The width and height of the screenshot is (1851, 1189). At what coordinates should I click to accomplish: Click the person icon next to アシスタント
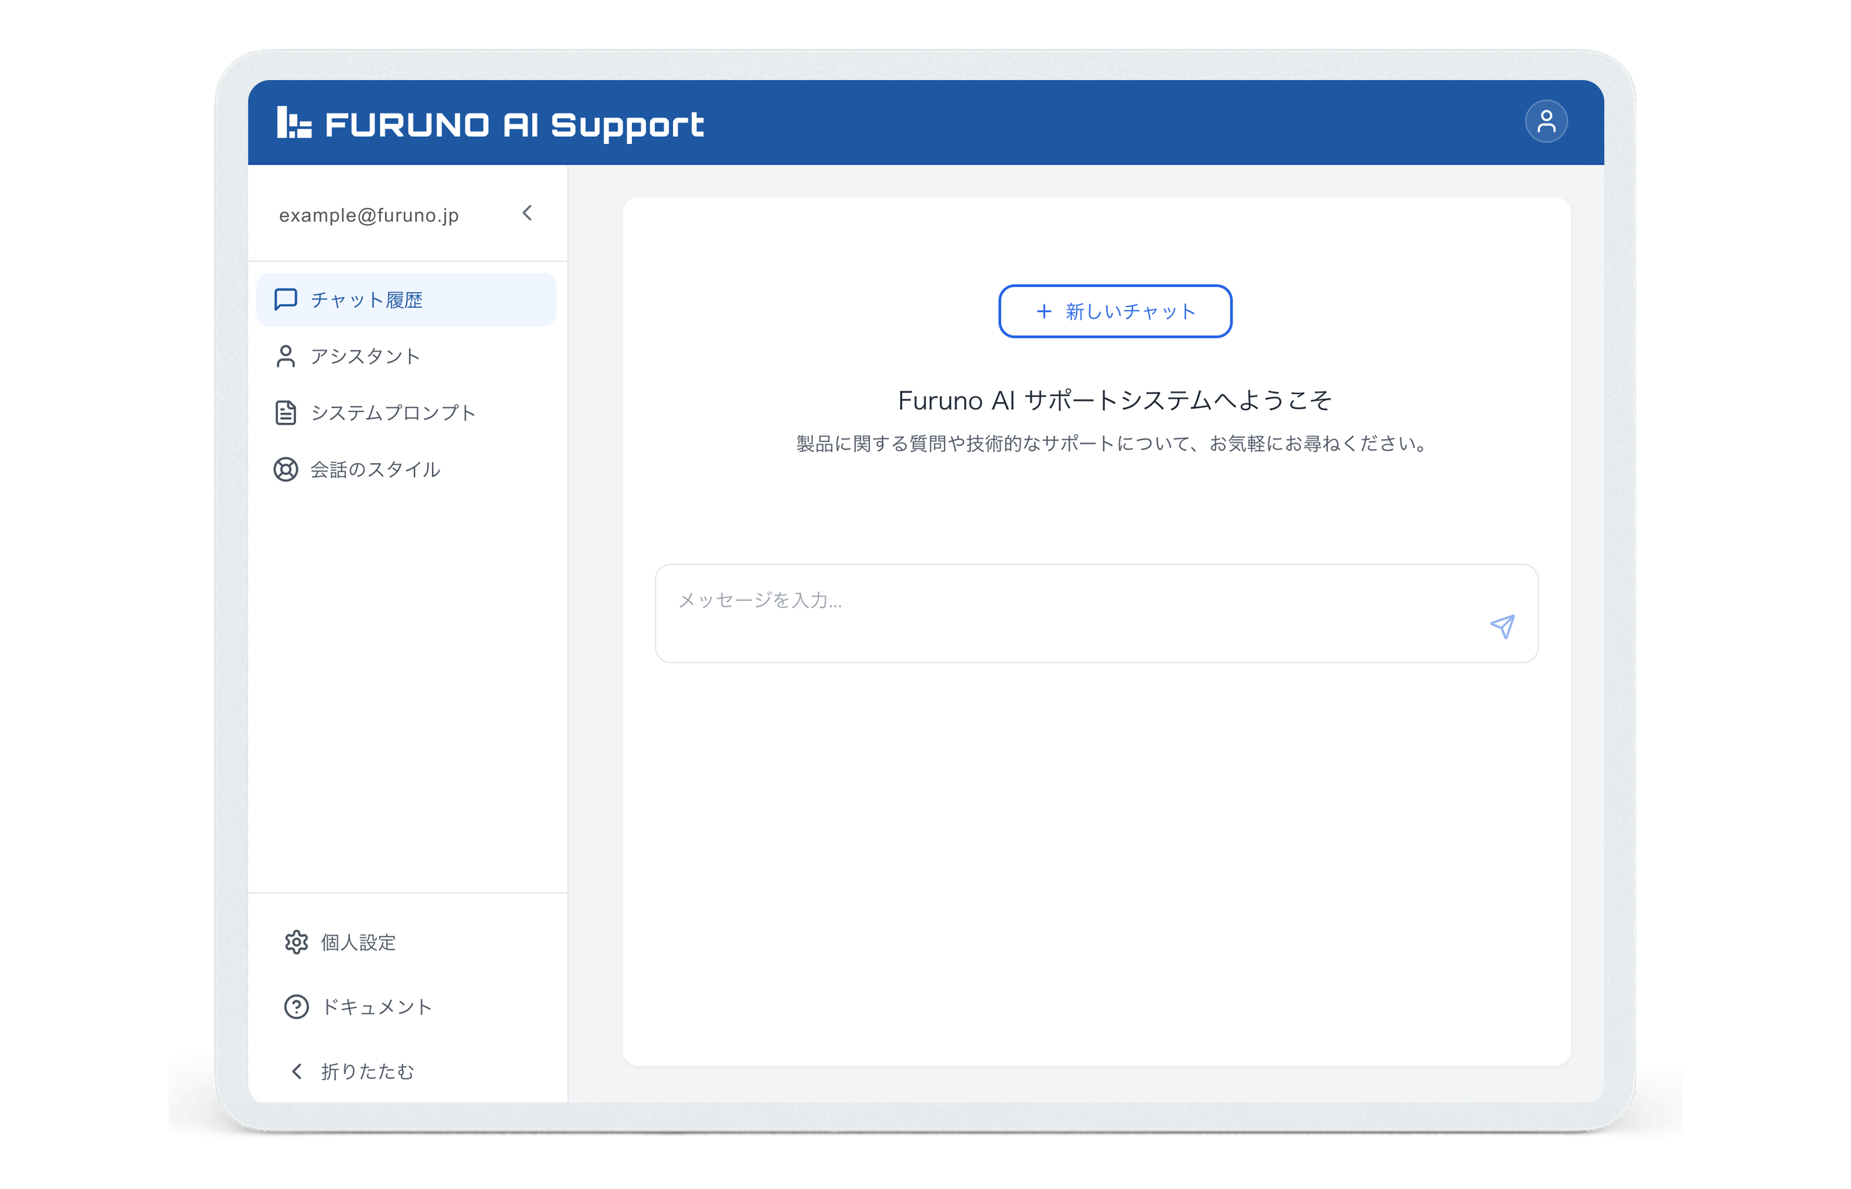[286, 356]
